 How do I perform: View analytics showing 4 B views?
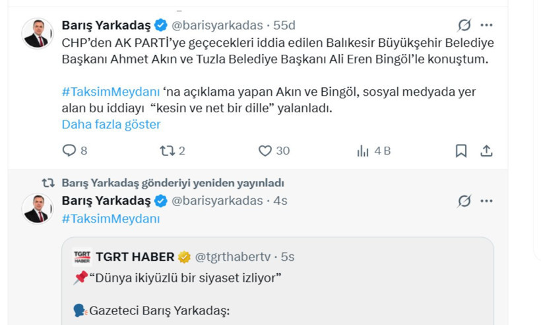(x=364, y=151)
